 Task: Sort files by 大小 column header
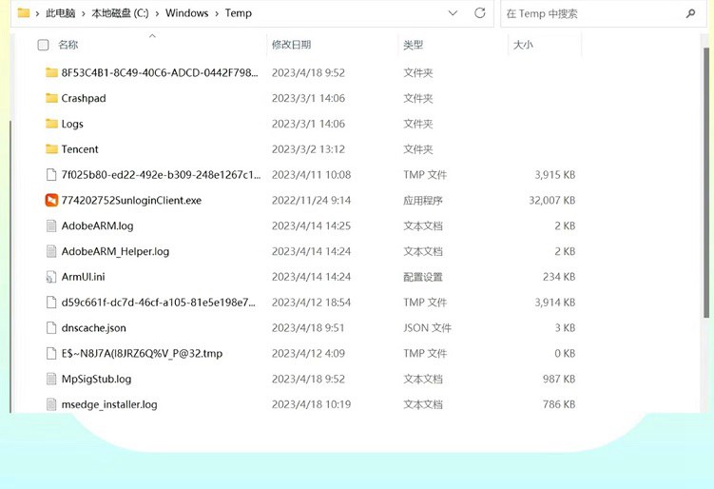point(523,45)
